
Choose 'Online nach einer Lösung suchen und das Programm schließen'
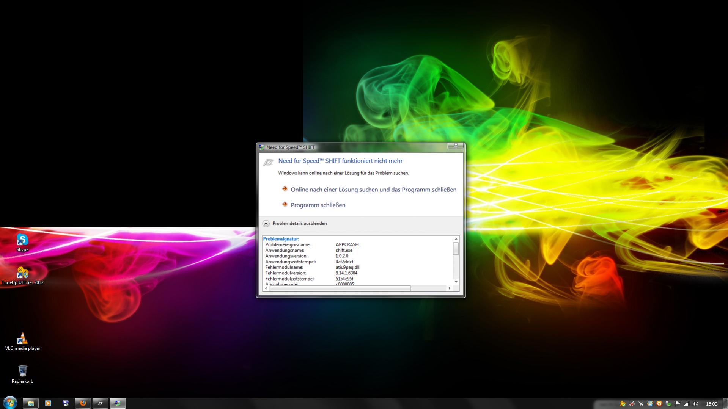[x=370, y=190]
